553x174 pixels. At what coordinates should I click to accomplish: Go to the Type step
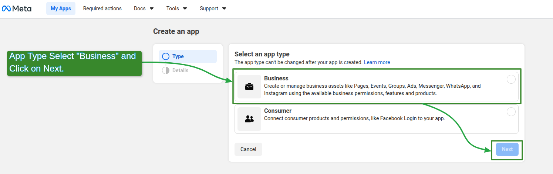coord(188,56)
